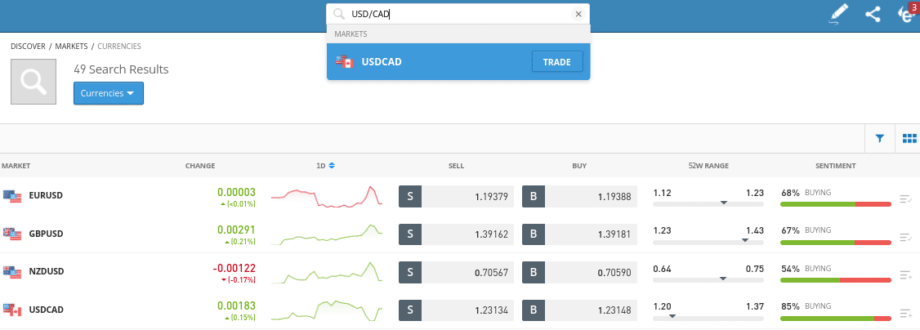920x330 pixels.
Task: Open notifications icon with badge 3
Action: click(909, 14)
